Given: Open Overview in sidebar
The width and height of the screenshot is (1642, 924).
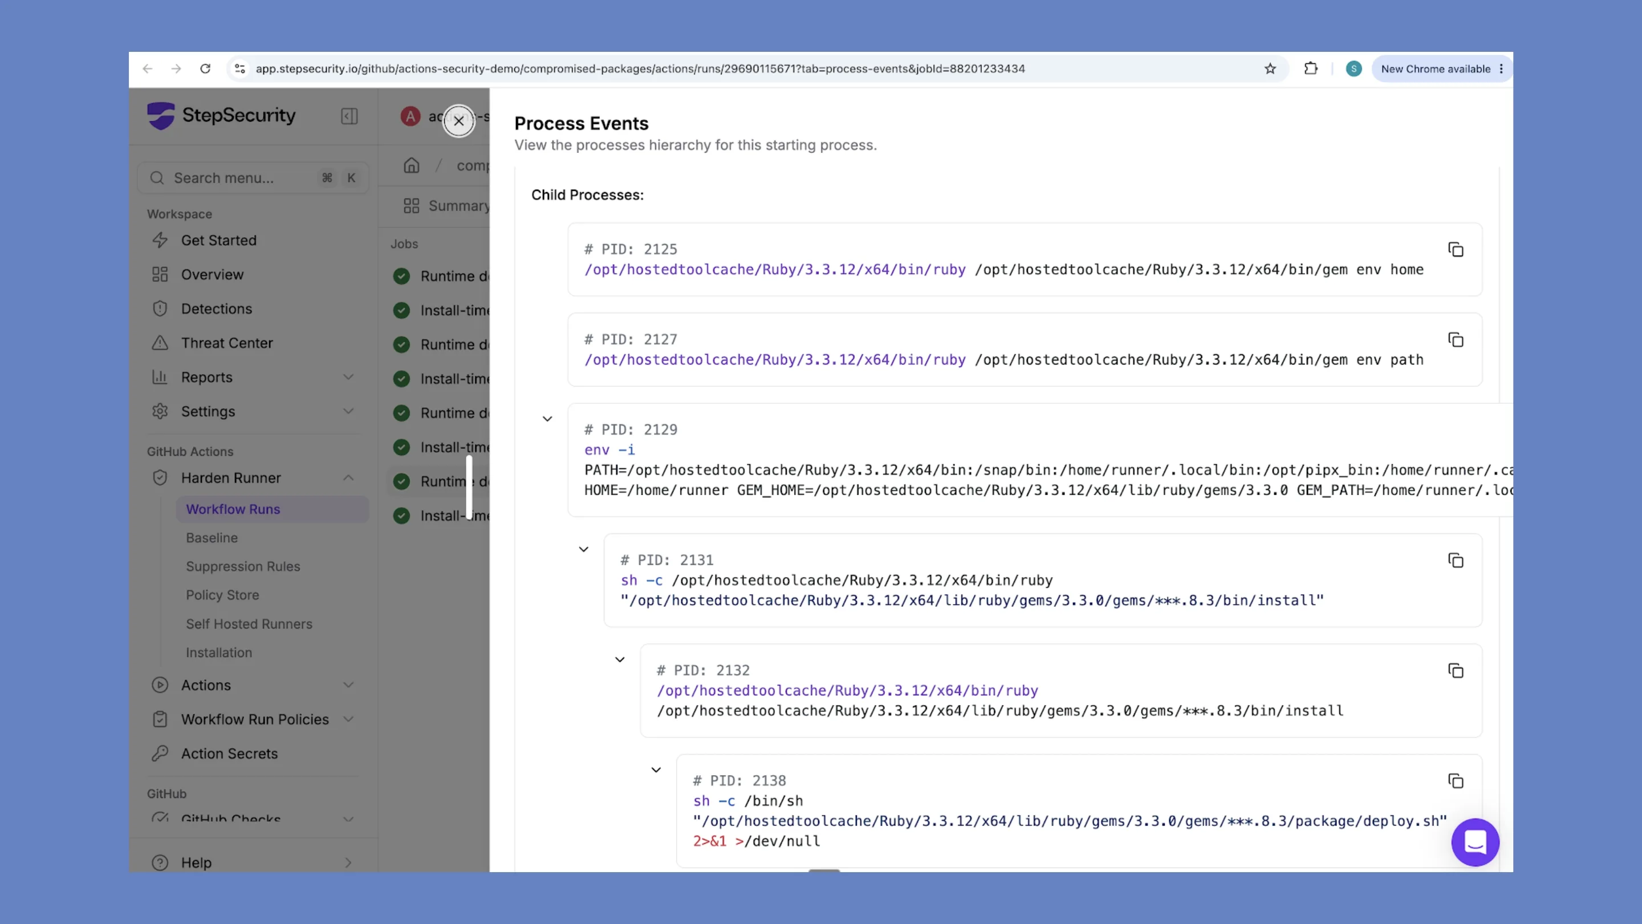Looking at the screenshot, I should coord(253,275).
